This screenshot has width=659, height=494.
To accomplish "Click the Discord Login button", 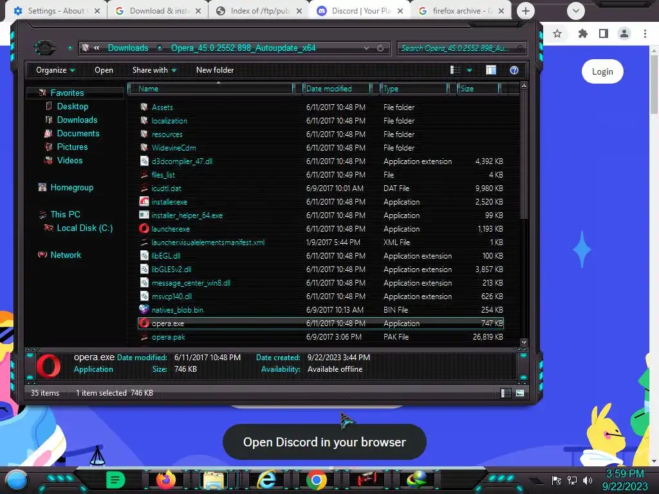I will click(602, 71).
